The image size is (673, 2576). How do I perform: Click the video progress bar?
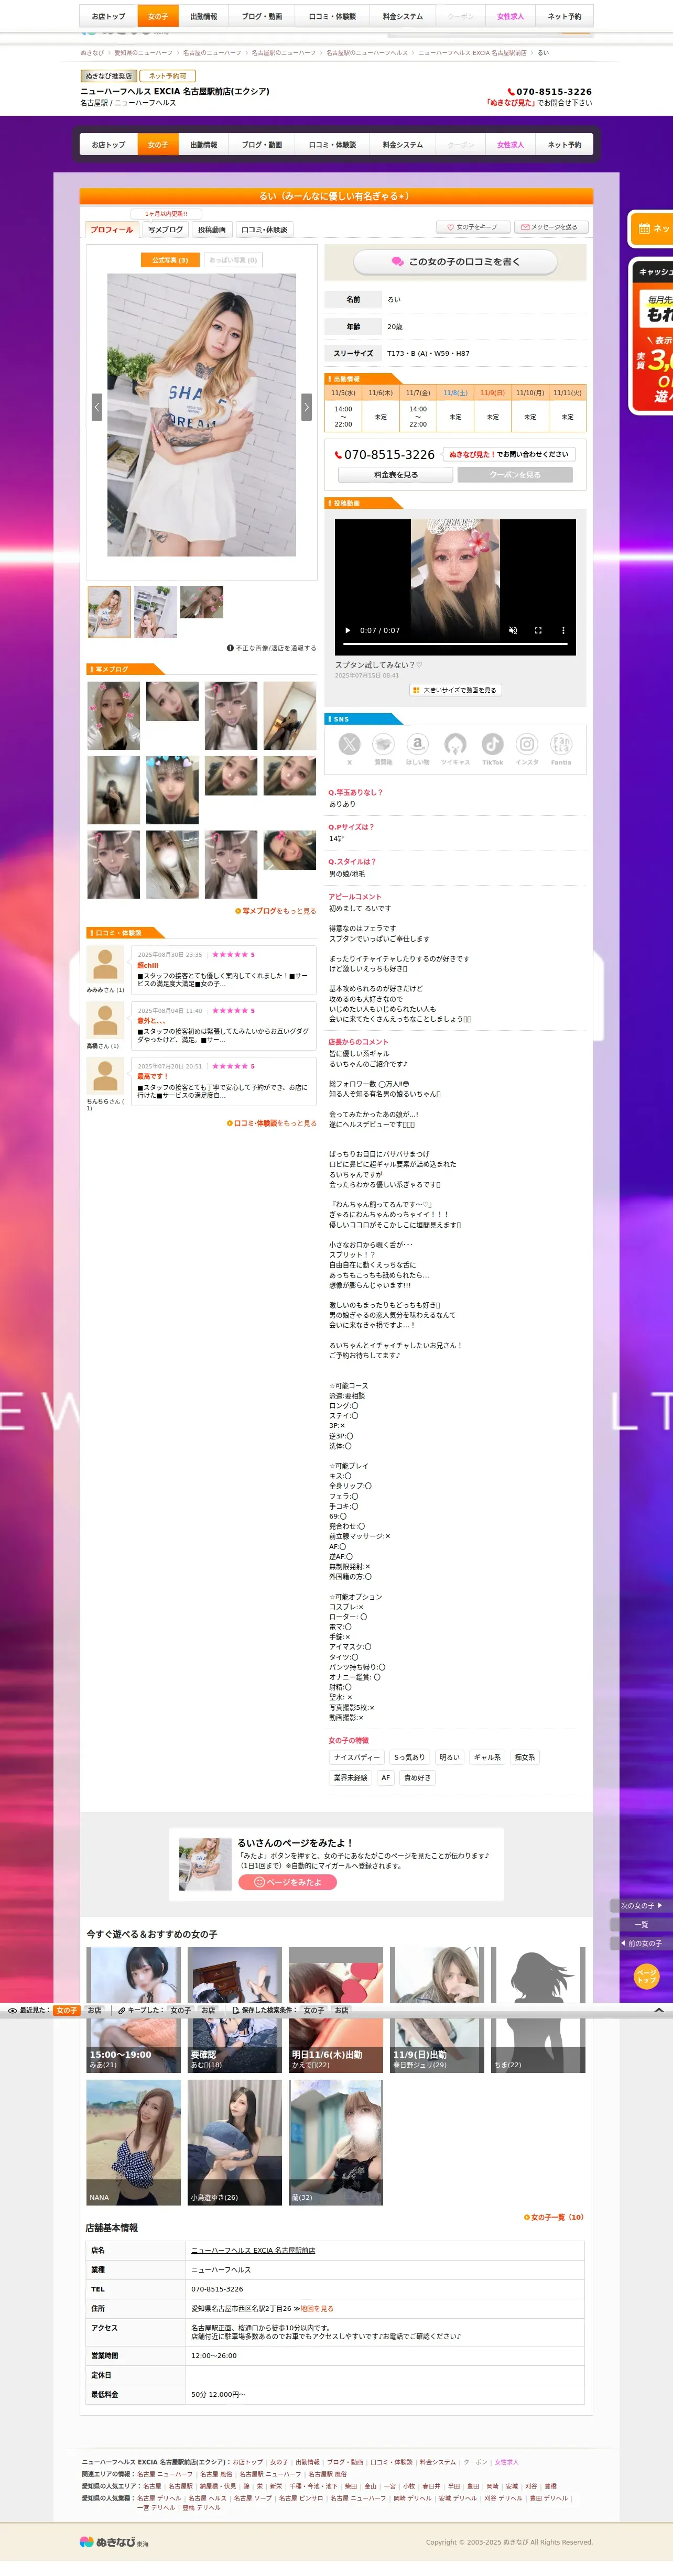(x=455, y=644)
